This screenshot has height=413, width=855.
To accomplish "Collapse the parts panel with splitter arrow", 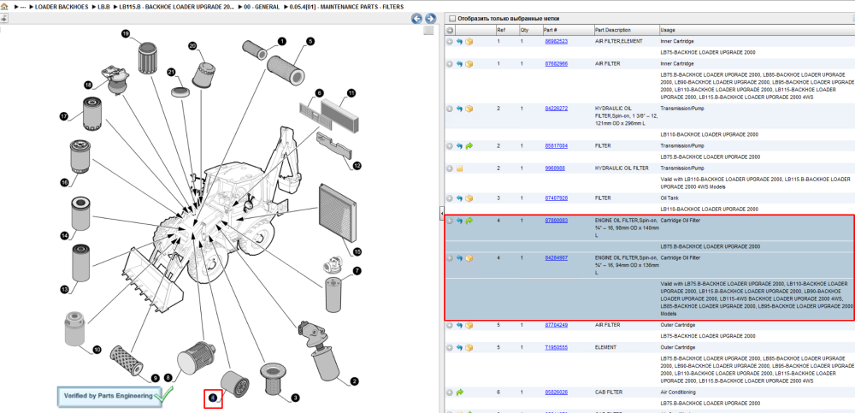I will [441, 212].
